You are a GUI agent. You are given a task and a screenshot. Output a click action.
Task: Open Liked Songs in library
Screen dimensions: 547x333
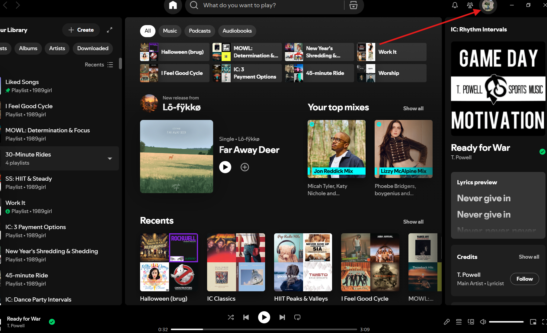click(59, 86)
